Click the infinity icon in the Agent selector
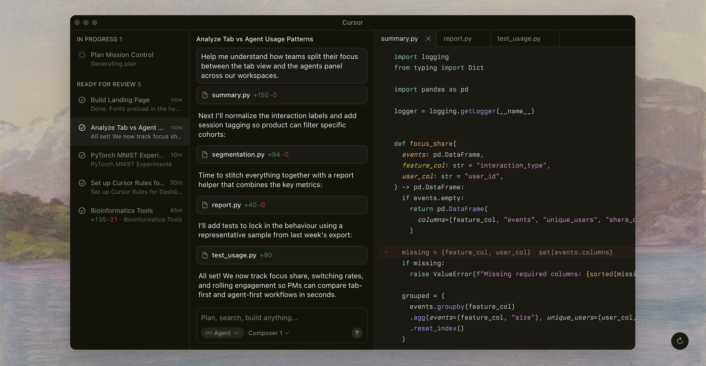The height and width of the screenshot is (366, 706). 208,333
